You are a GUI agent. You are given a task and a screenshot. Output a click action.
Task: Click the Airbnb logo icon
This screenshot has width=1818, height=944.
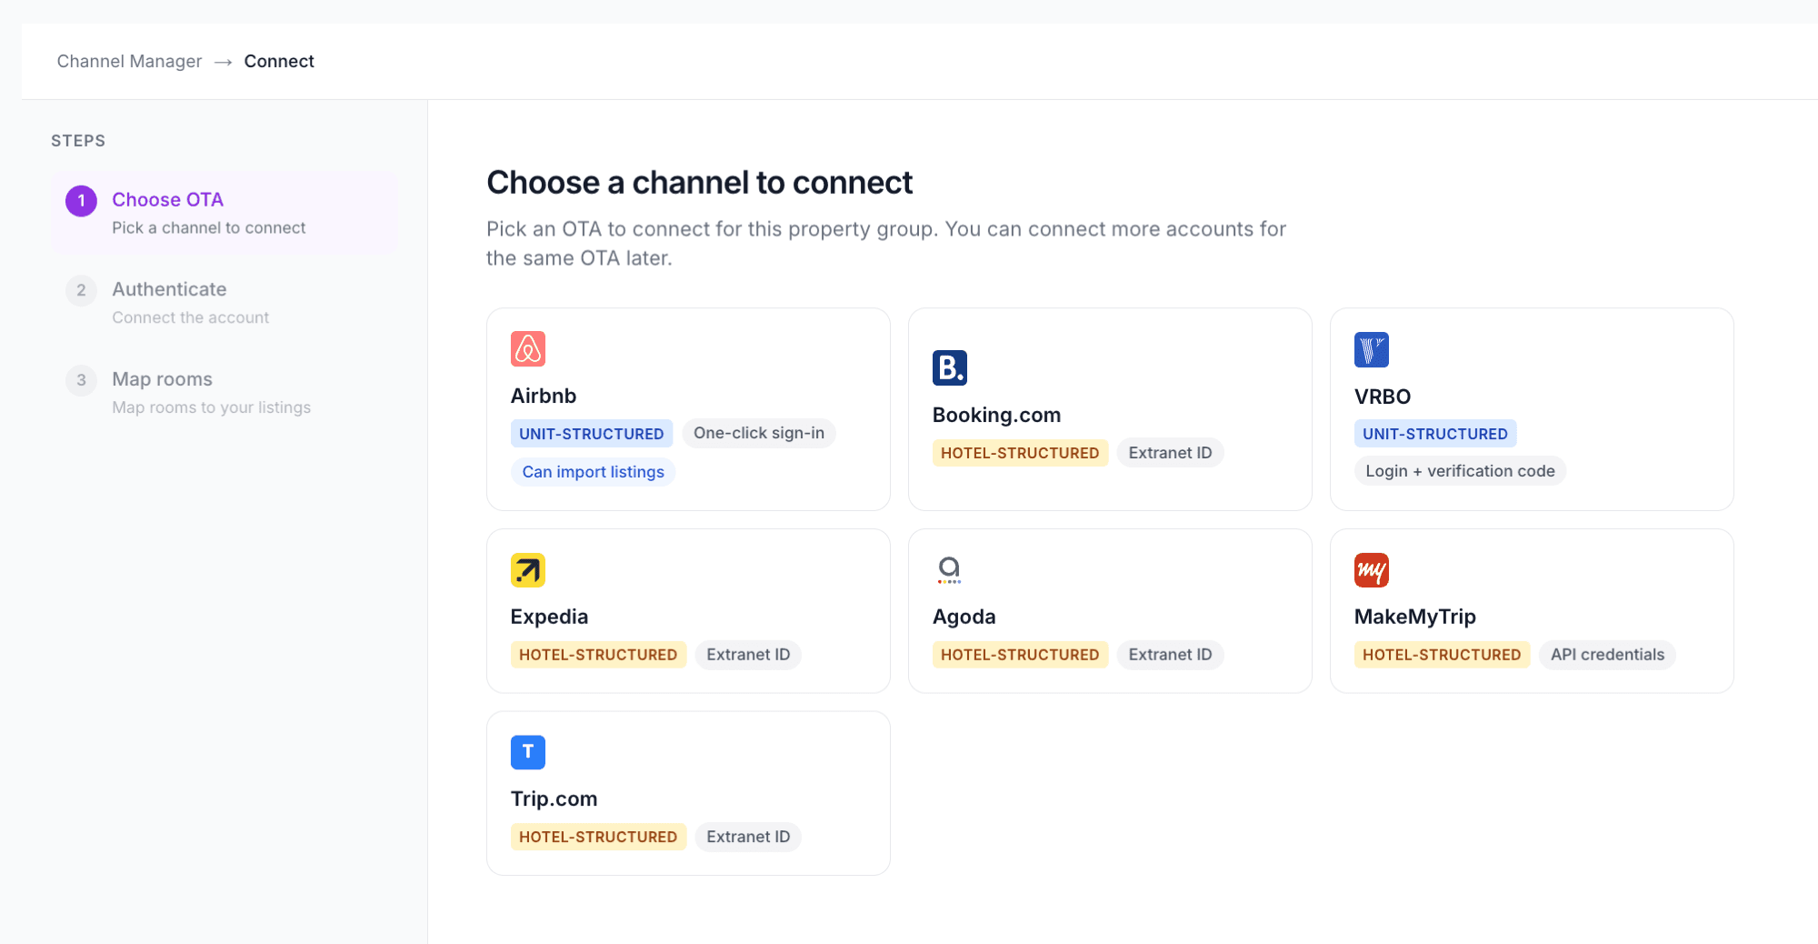527,349
